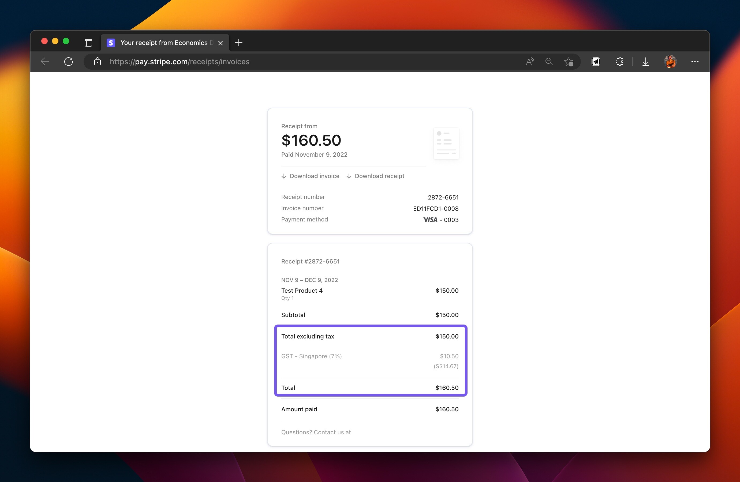Open the white square extension icon in the toolbar

596,62
